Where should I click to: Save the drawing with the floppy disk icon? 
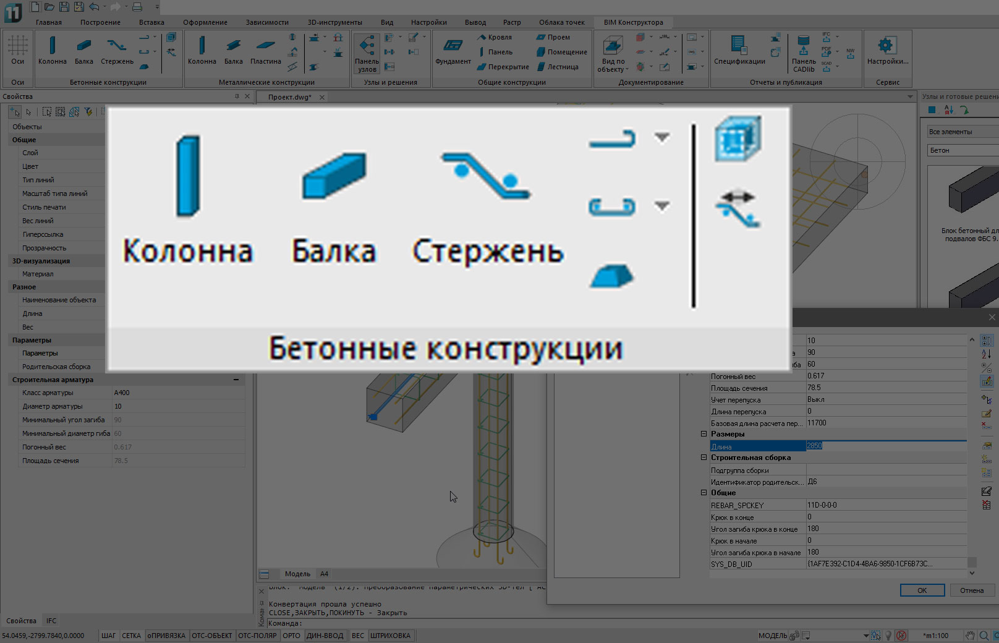(x=64, y=7)
